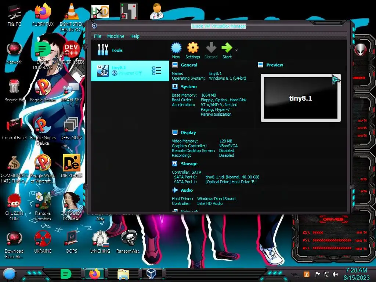Select the HxD hex editor desktop icon
The height and width of the screenshot is (282, 376).
[x=100, y=11]
